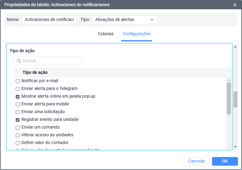Uncheck Mostrar alerta online em janela pop-up
Viewport: 242px width, 170px height.
point(18,97)
